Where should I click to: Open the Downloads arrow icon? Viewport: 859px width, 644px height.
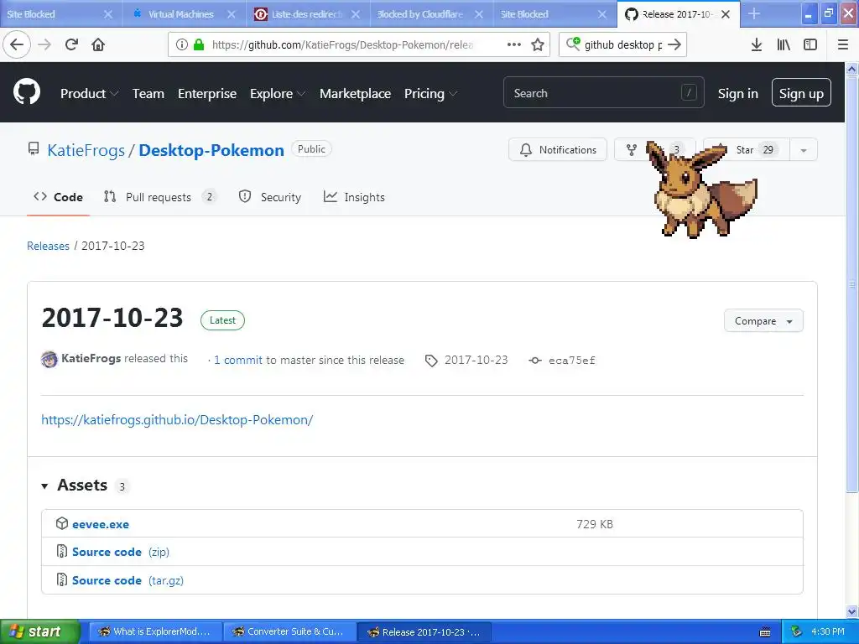coord(757,44)
